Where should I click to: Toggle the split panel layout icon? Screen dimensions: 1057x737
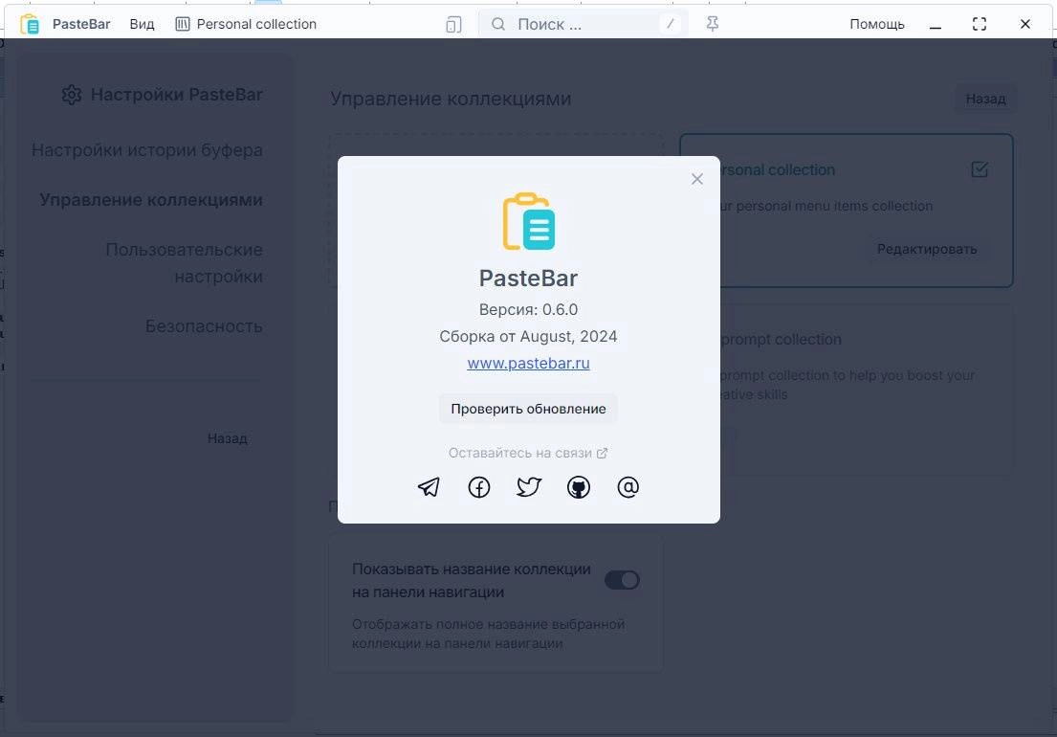click(453, 24)
